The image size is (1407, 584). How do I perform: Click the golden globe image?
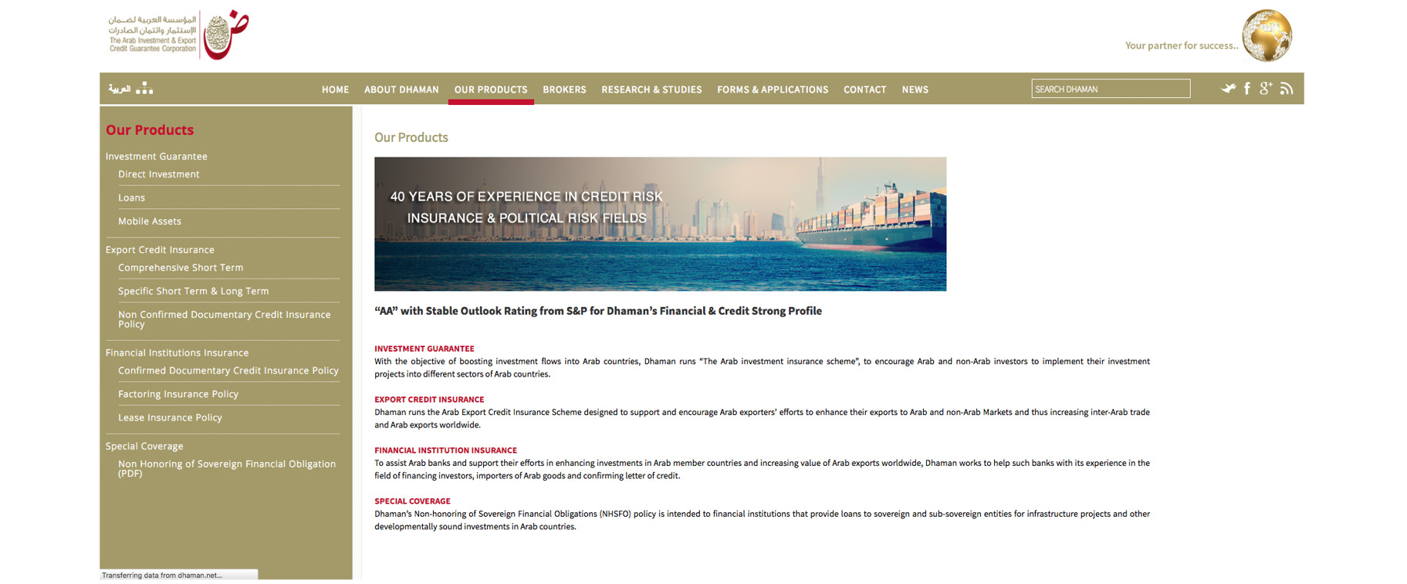[1267, 35]
